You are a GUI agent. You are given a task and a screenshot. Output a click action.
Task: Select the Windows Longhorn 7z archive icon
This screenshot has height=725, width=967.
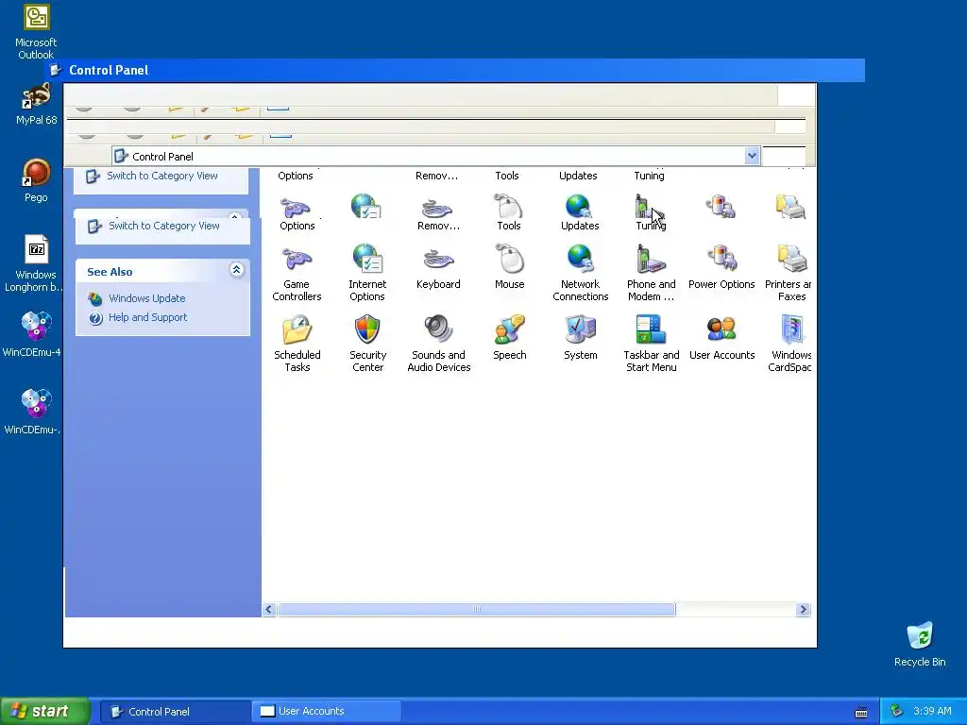(x=34, y=264)
